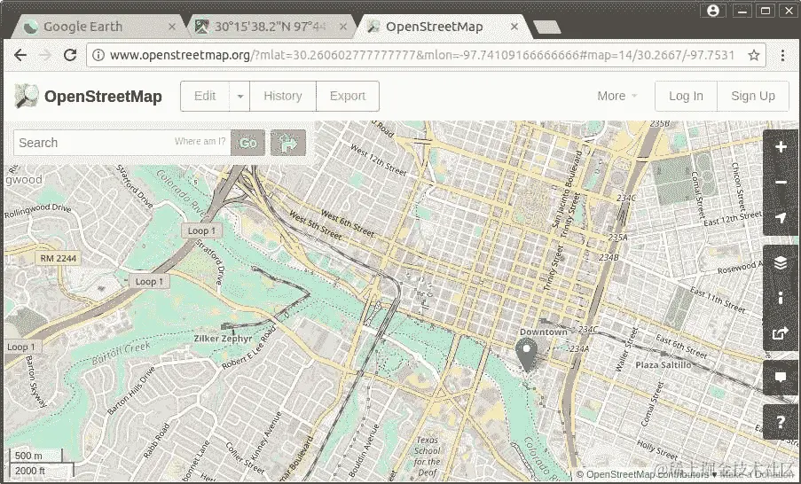The image size is (801, 484).
Task: Click the browser address bar URL
Action: click(422, 55)
